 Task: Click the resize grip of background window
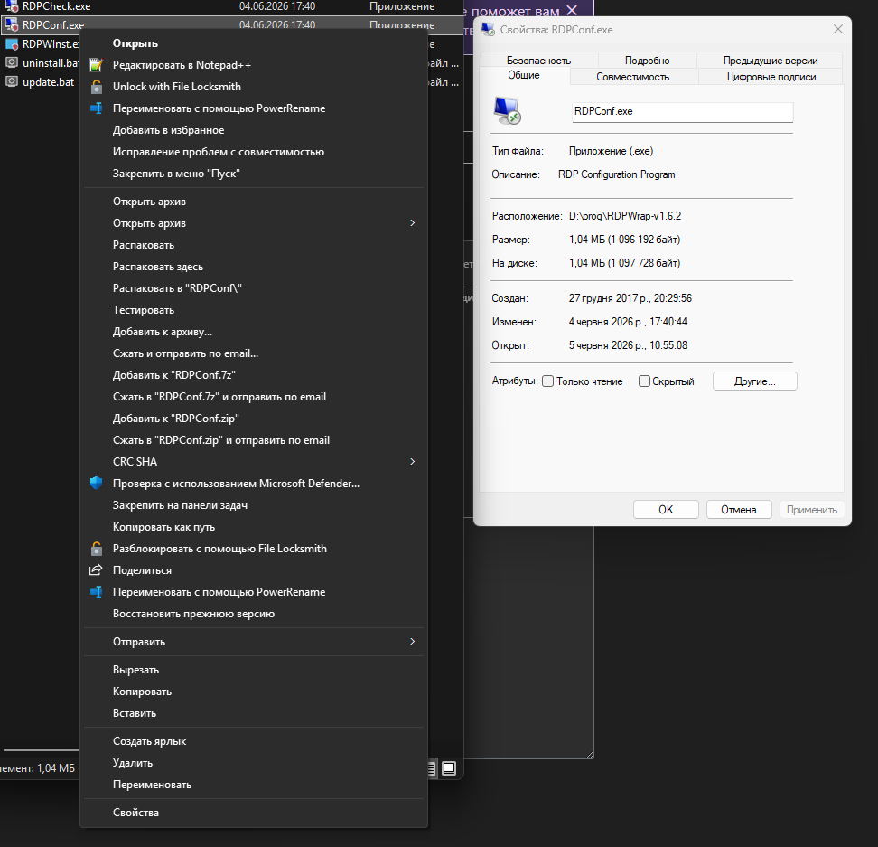[x=590, y=755]
